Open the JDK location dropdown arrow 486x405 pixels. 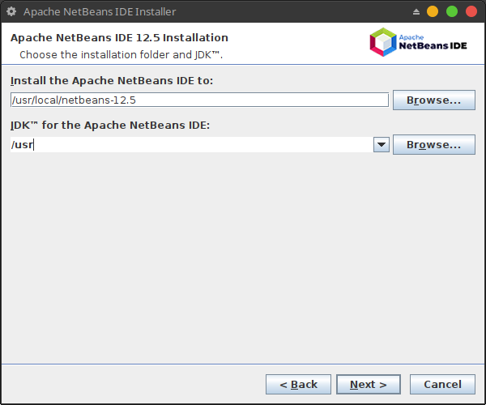(382, 145)
